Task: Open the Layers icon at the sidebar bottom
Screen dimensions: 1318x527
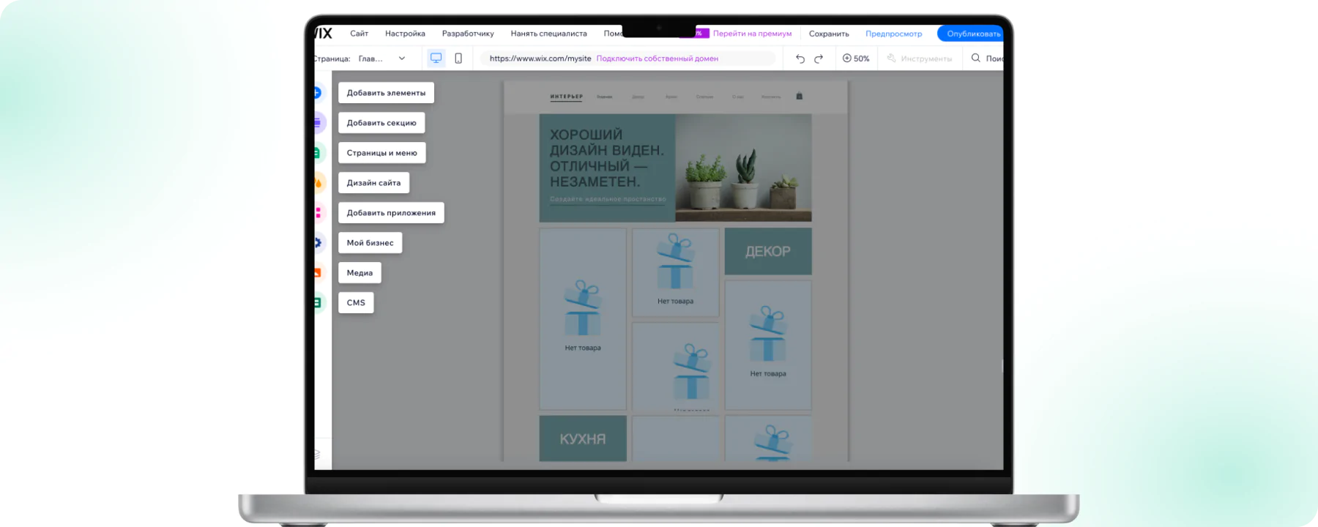Action: pyautogui.click(x=317, y=455)
